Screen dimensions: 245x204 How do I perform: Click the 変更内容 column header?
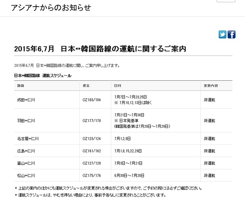tap(211, 86)
